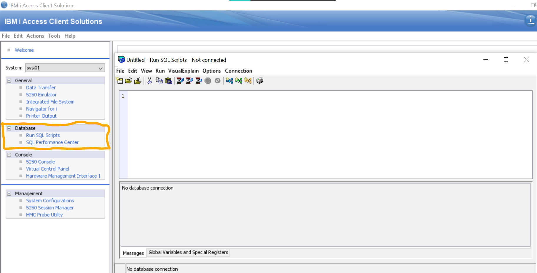Open Run menu in Run SQL Scripts
The image size is (537, 273).
(x=160, y=71)
